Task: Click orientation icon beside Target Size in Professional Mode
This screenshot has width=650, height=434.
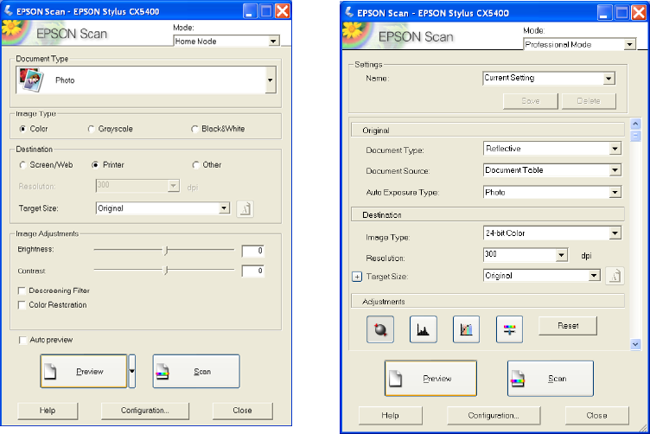Action: point(615,276)
